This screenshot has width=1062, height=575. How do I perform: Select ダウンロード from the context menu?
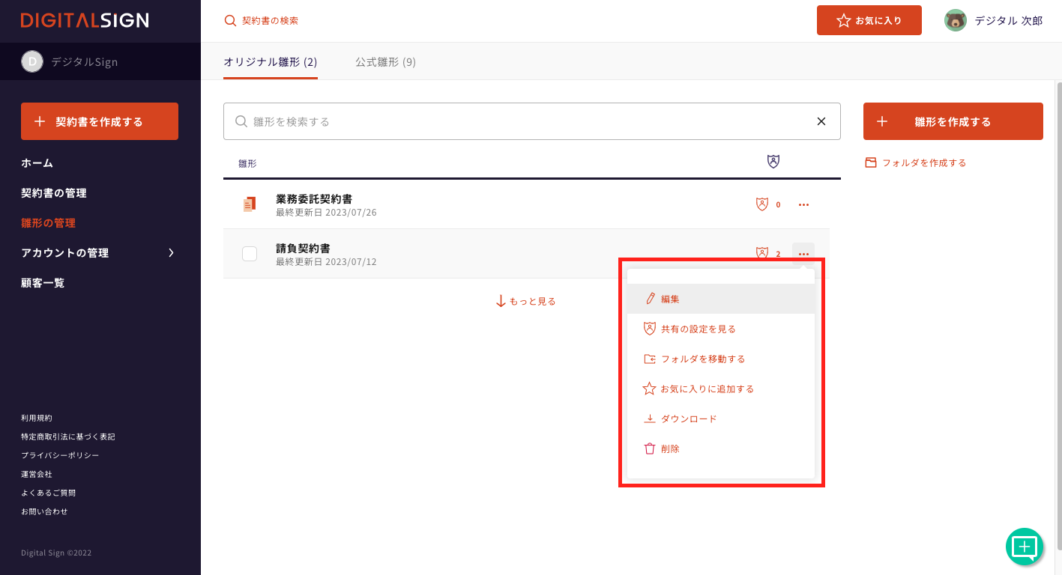point(688,419)
